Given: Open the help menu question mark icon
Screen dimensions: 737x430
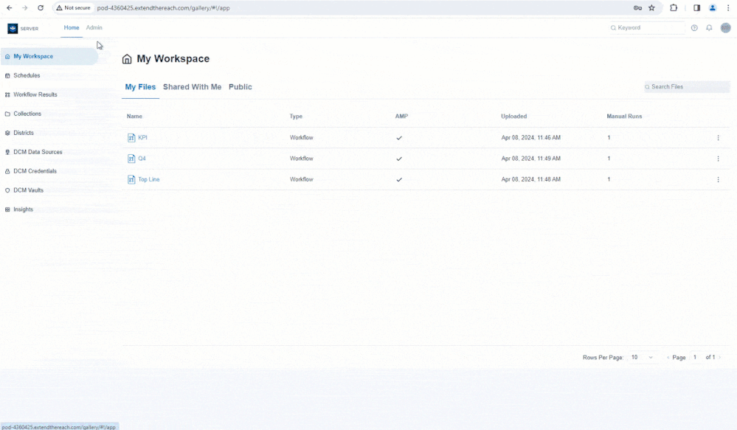Looking at the screenshot, I should (694, 27).
